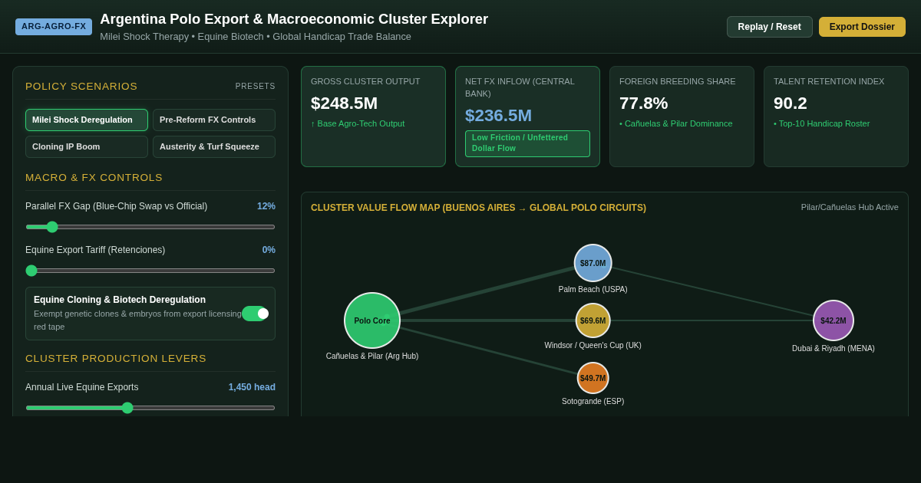Viewport: 921px width, 483px height.
Task: Click the Cañuelas & Pilar (Arg Hub) label
Action: [372, 356]
